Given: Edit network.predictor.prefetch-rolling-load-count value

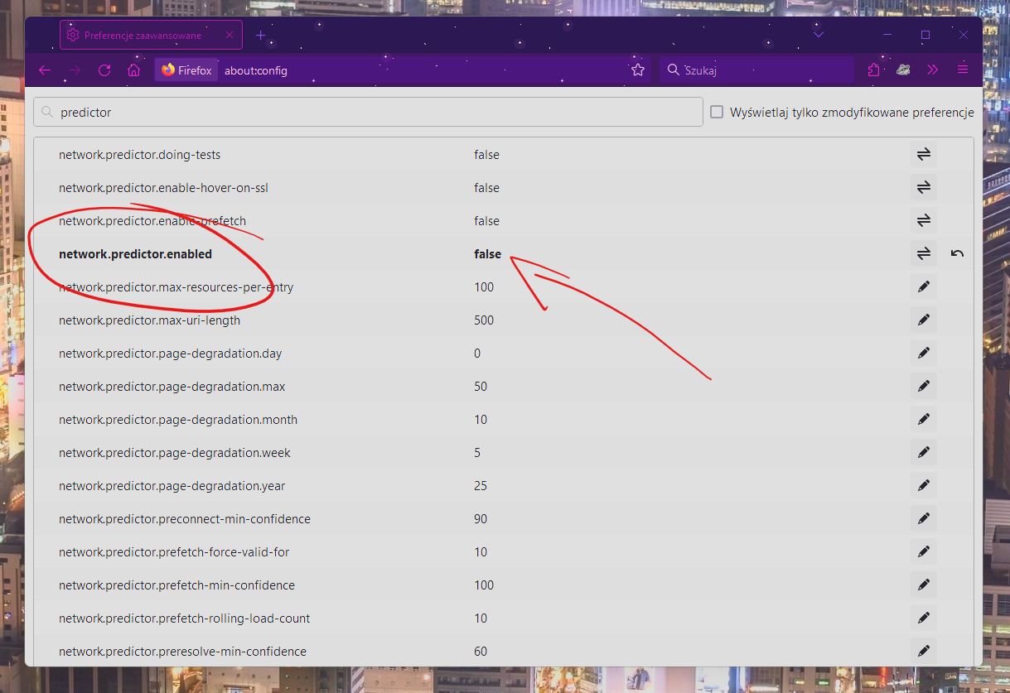Looking at the screenshot, I should click(924, 618).
